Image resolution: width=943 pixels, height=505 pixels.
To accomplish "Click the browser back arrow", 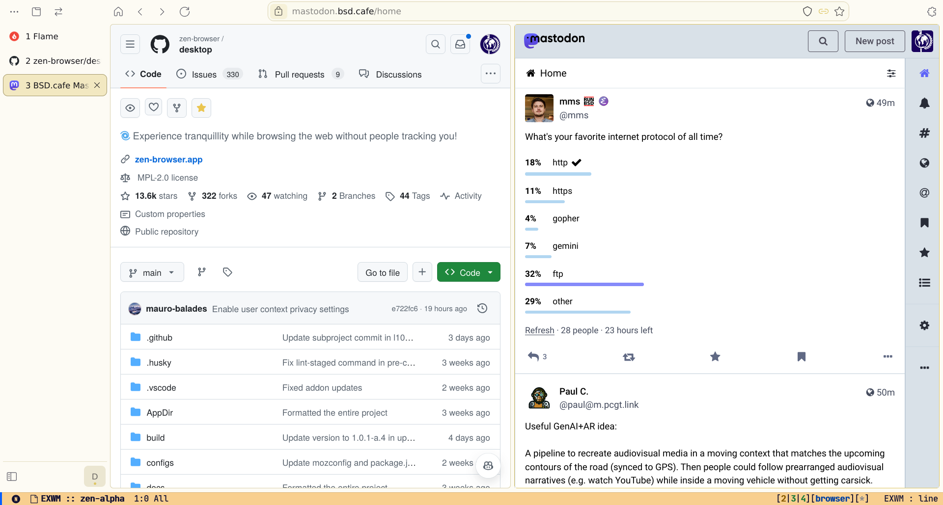I will pyautogui.click(x=140, y=12).
